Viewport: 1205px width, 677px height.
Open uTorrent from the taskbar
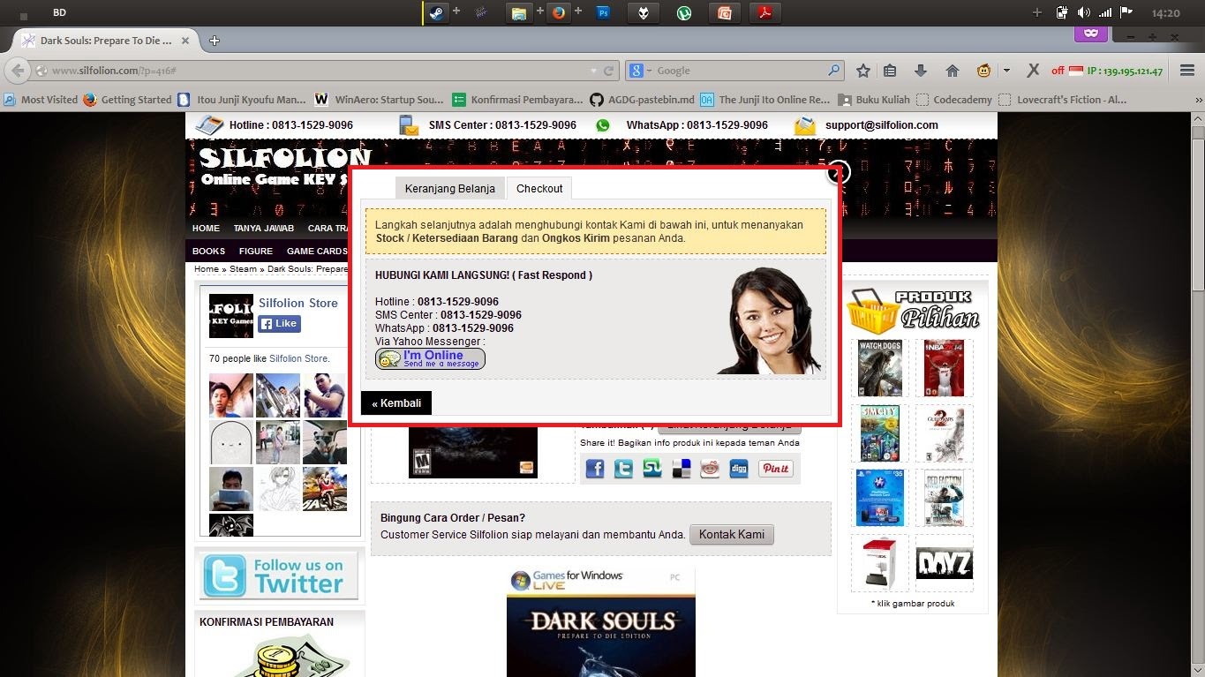(684, 12)
